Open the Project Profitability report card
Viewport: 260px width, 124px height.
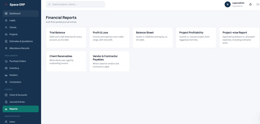point(196,38)
